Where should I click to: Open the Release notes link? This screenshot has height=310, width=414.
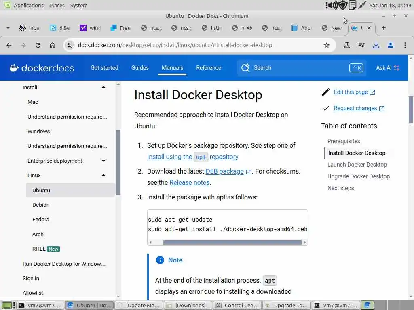tap(189, 183)
